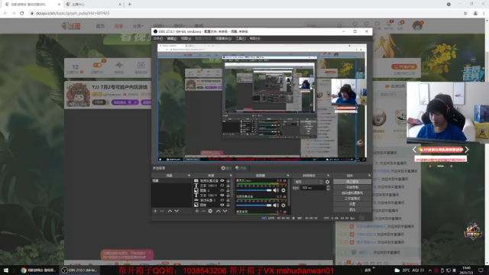
Task: Open a new Chrome tab
Action: pos(130,5)
